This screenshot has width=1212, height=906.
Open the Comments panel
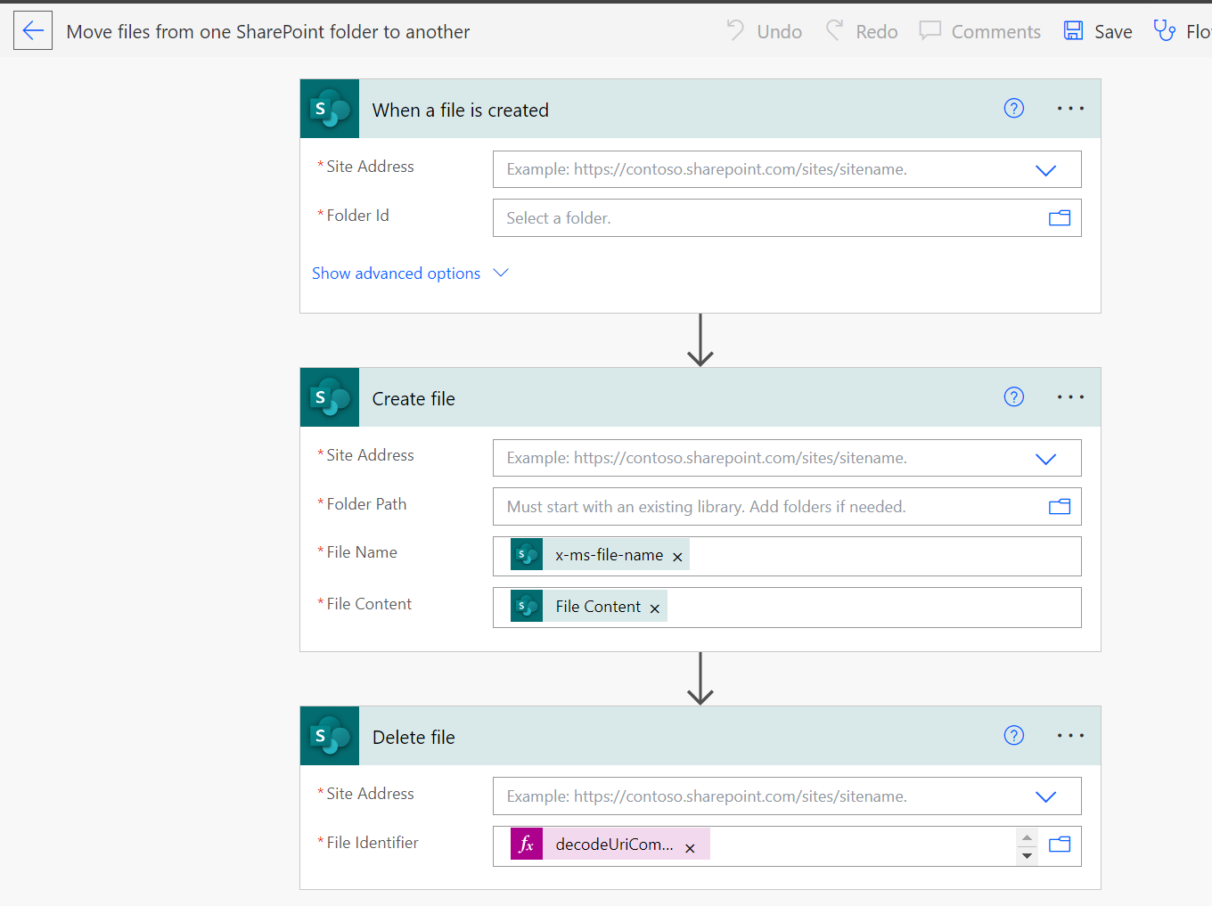pyautogui.click(x=979, y=31)
